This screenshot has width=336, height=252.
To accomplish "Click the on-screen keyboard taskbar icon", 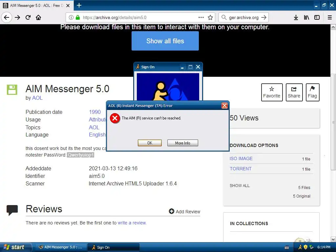I will [x=287, y=247].
